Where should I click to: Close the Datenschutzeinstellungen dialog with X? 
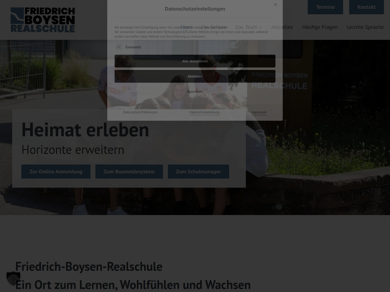[x=275, y=5]
